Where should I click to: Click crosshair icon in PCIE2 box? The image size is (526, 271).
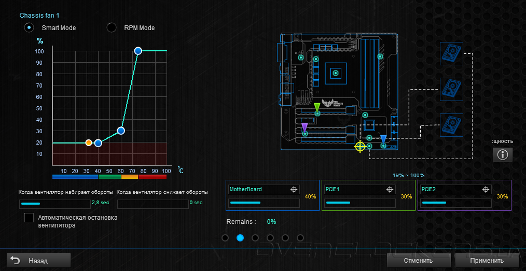coord(486,189)
